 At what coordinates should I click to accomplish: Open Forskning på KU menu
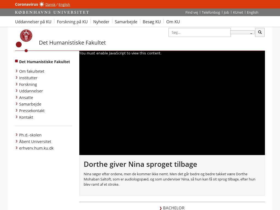click(72, 22)
